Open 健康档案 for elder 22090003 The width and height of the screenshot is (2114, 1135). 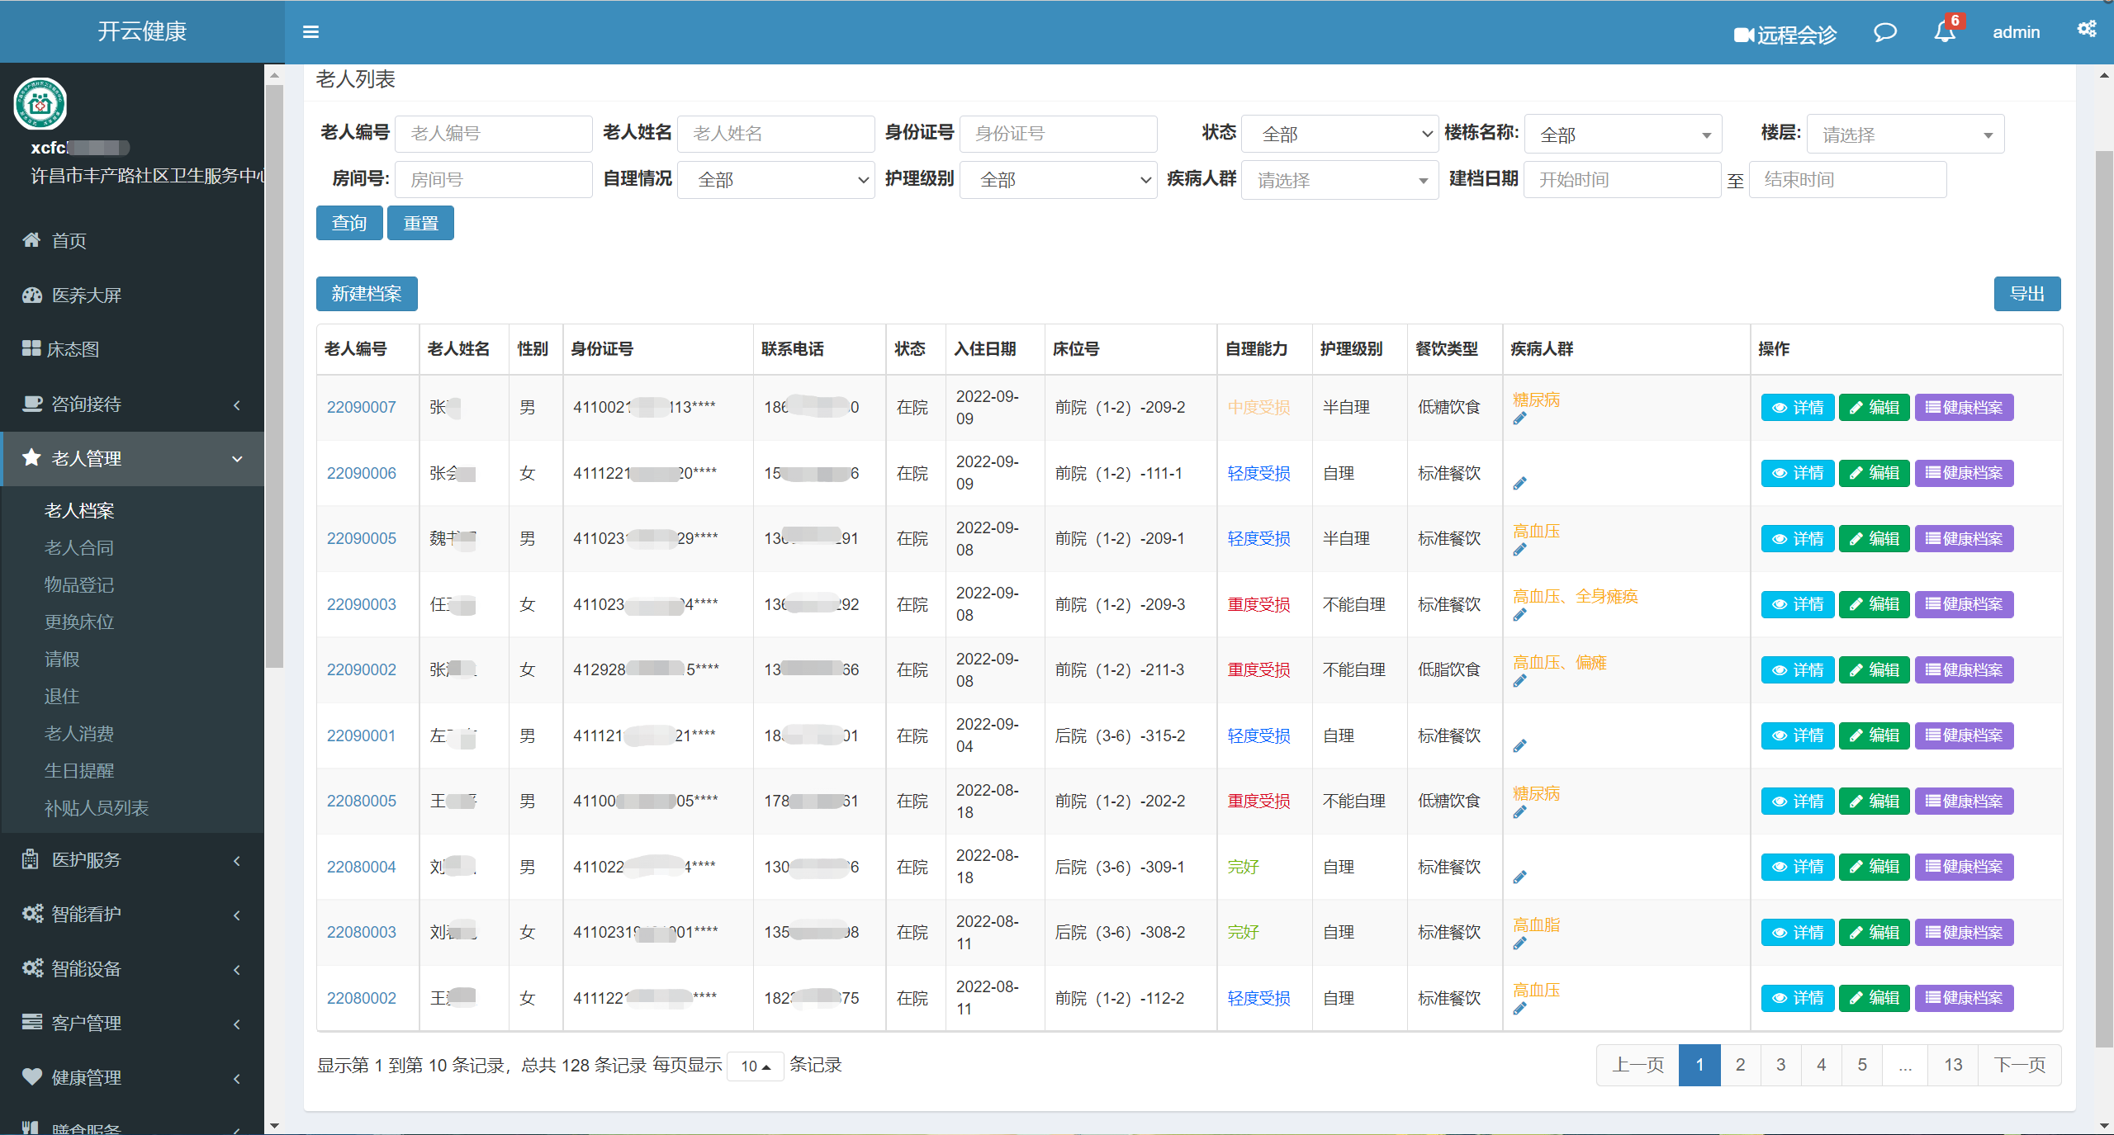pyautogui.click(x=1965, y=605)
